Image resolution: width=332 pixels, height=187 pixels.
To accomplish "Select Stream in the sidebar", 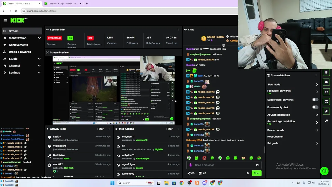I will tap(22, 31).
